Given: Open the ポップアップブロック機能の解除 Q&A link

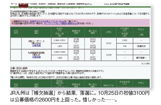Looking at the screenshot, I should coord(61,23).
